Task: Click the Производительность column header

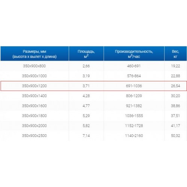Action: pyautogui.click(x=134, y=53)
